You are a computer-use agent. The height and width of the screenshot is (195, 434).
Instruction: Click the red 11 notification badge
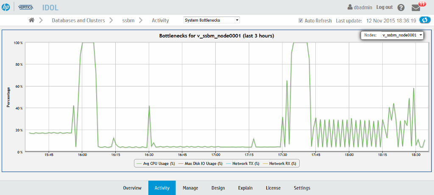point(422,4)
